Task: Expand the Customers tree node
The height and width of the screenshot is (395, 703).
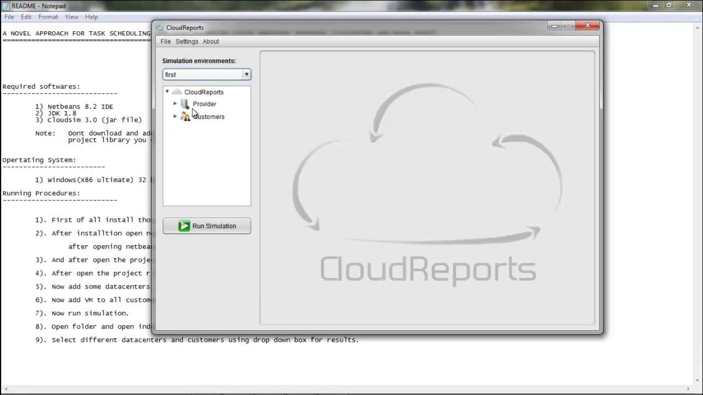Action: [175, 116]
